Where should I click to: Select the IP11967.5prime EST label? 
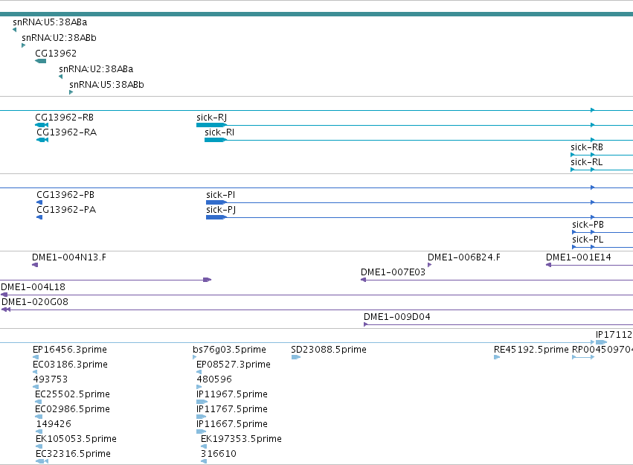232,394
